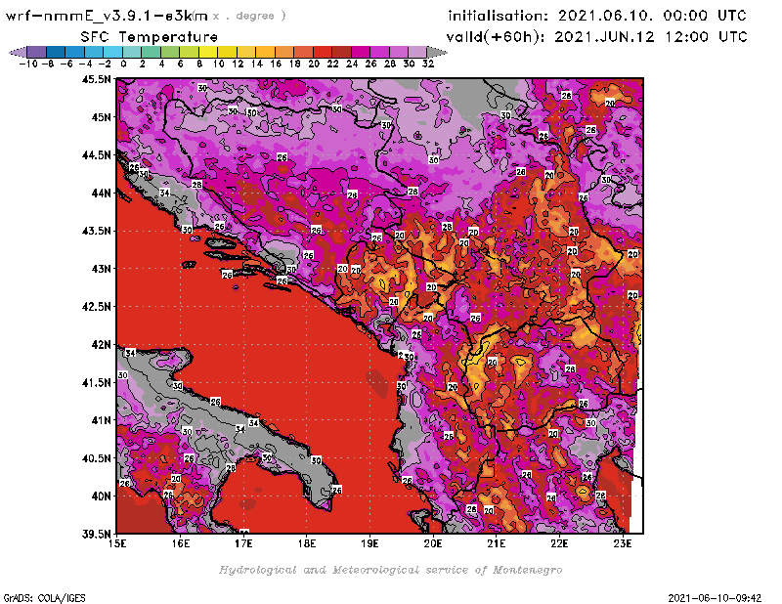Click the '19E' longitude axis label

[370, 543]
